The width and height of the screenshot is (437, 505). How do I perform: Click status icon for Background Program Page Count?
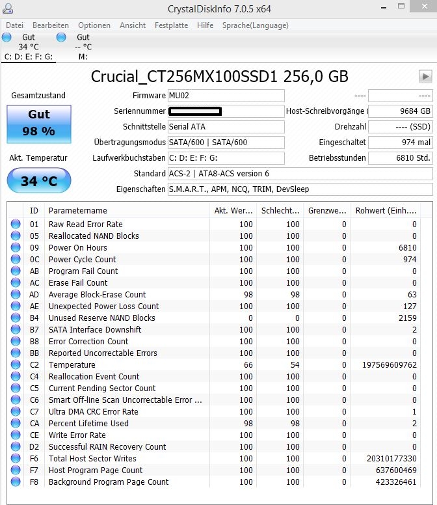click(x=16, y=482)
